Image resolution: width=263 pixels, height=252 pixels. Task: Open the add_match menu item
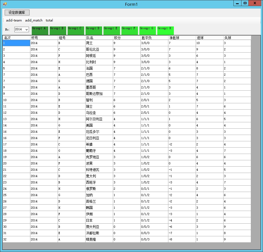(x=34, y=20)
